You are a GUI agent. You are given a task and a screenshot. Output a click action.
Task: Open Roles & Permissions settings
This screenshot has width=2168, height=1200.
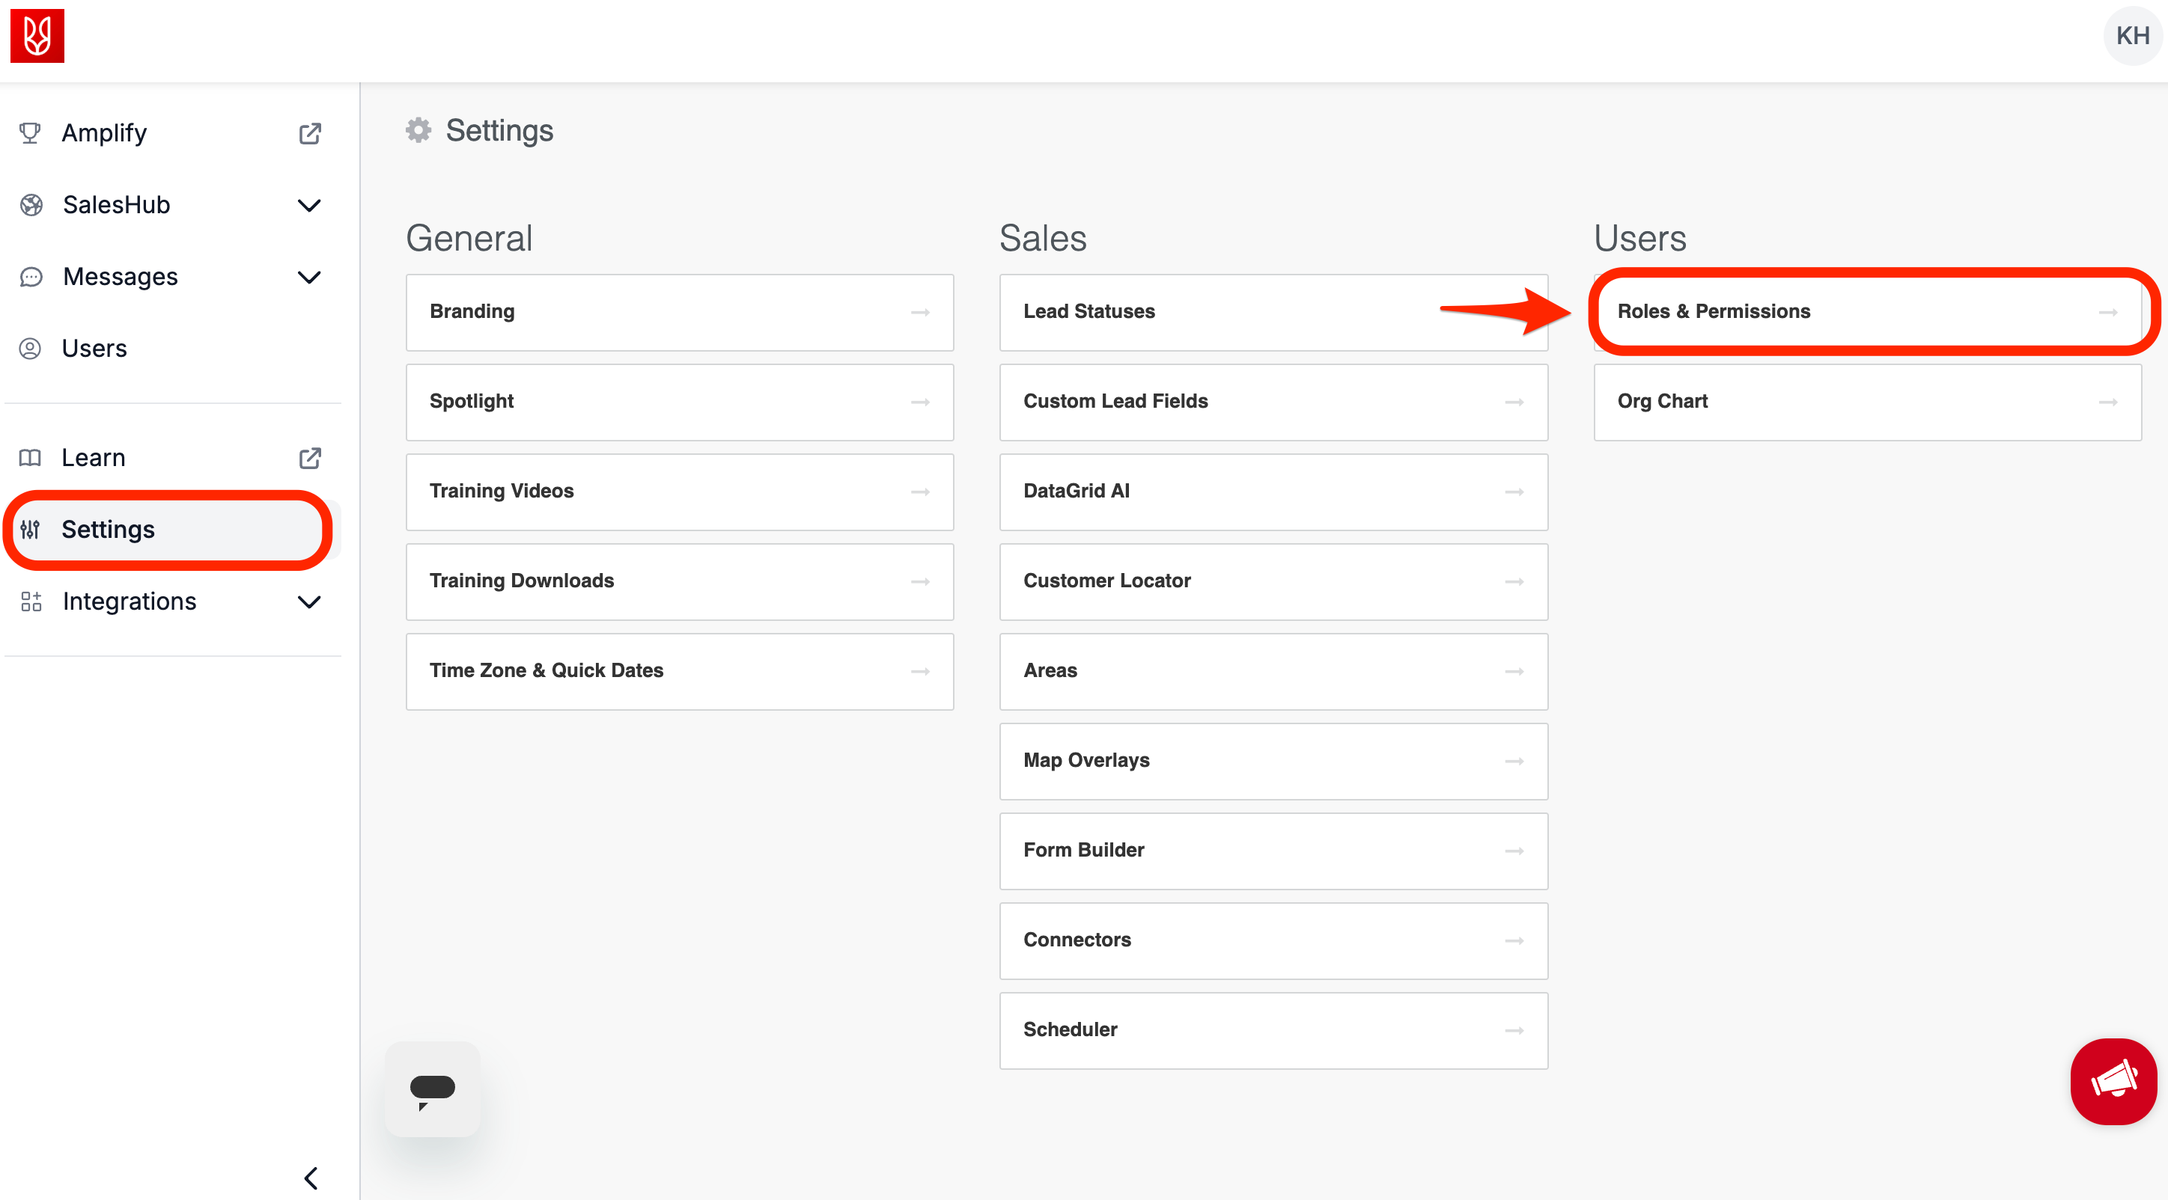coord(1866,312)
